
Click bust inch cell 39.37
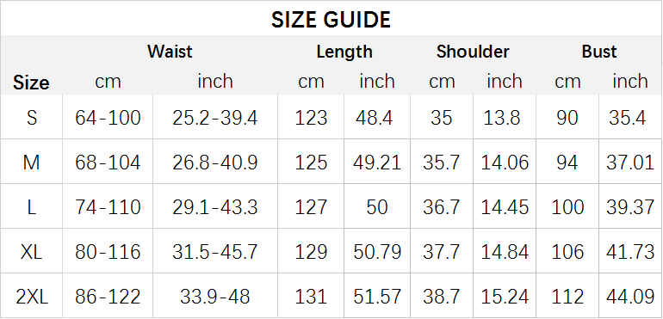[x=630, y=207]
